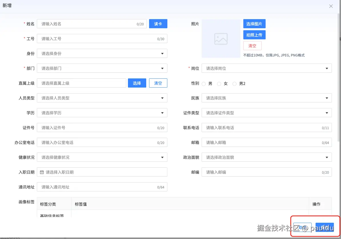Click 选择 button for 直属上级
Screen dimensions: 341x239
click(x=137, y=83)
